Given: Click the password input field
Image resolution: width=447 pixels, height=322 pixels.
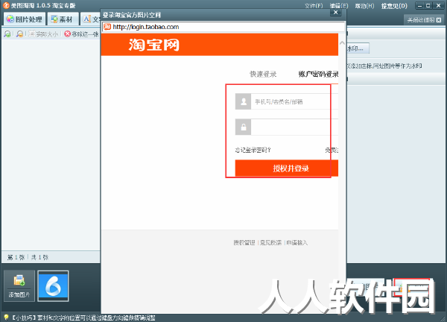Looking at the screenshot, I should pos(294,127).
